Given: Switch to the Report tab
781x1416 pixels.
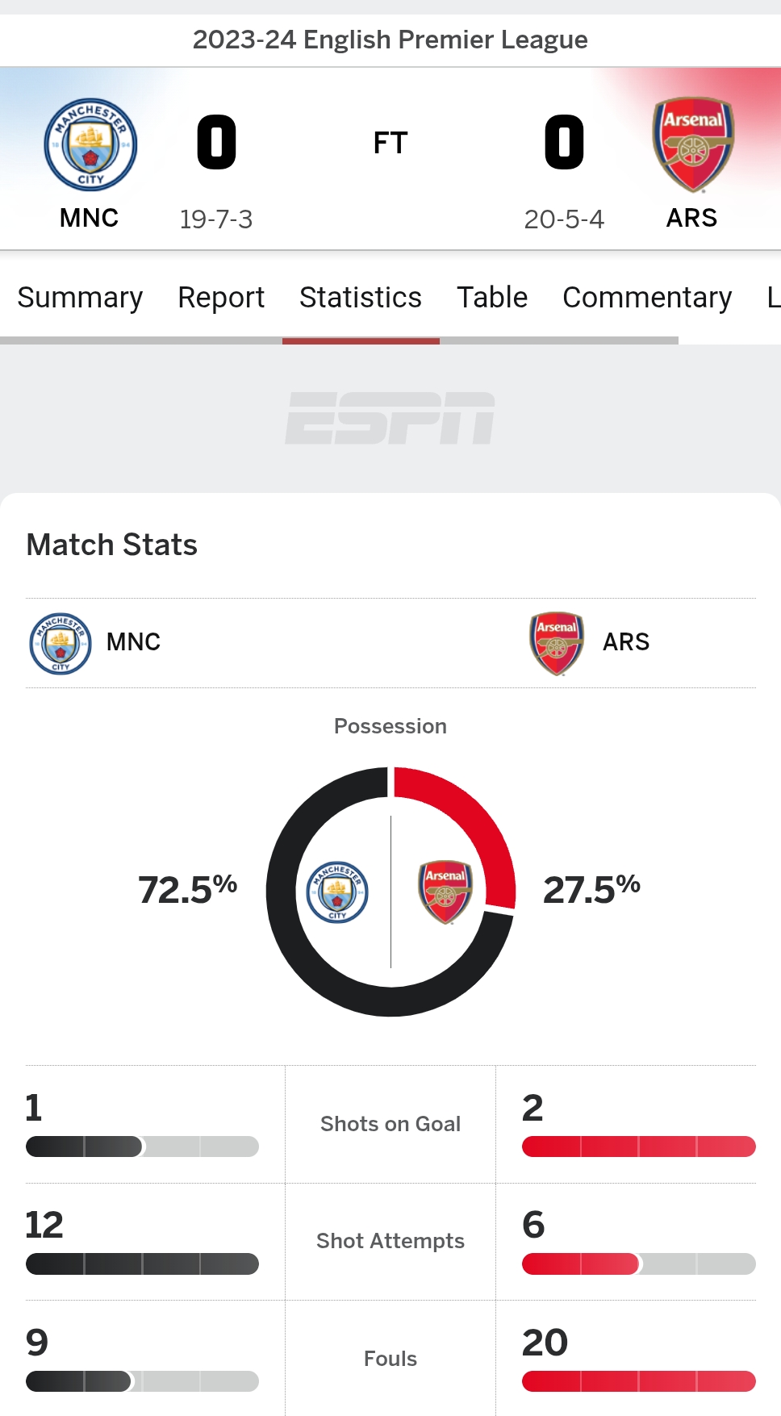Looking at the screenshot, I should 221,298.
